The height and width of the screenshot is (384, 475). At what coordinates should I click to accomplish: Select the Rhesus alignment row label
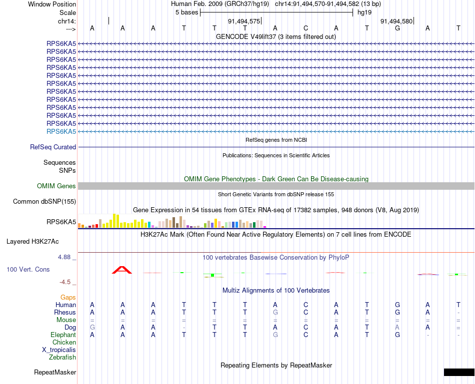point(65,312)
